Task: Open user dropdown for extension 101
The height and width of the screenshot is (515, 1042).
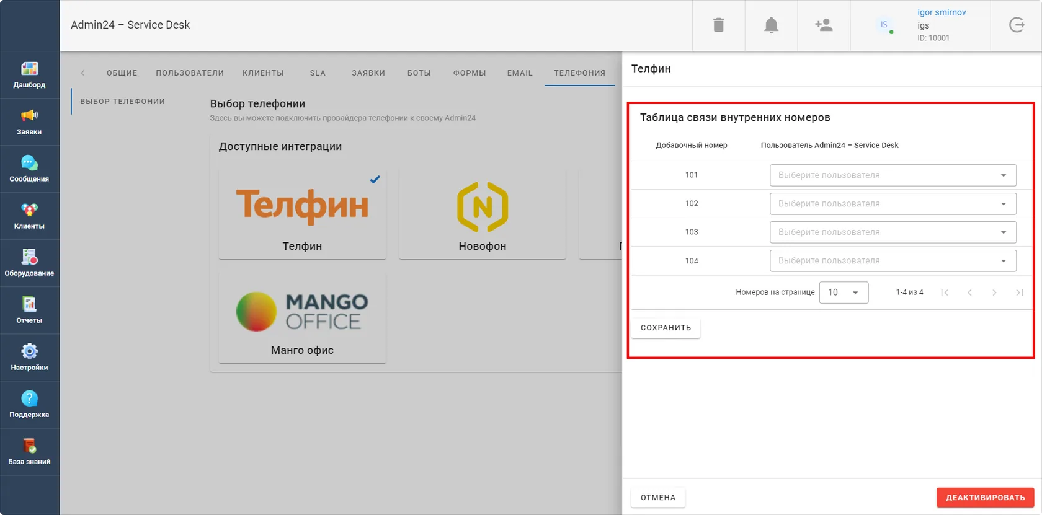Action: pos(893,175)
